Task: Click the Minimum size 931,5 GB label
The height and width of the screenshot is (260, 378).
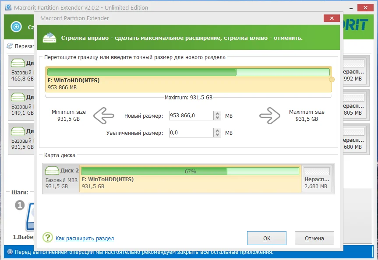Action: [x=69, y=116]
